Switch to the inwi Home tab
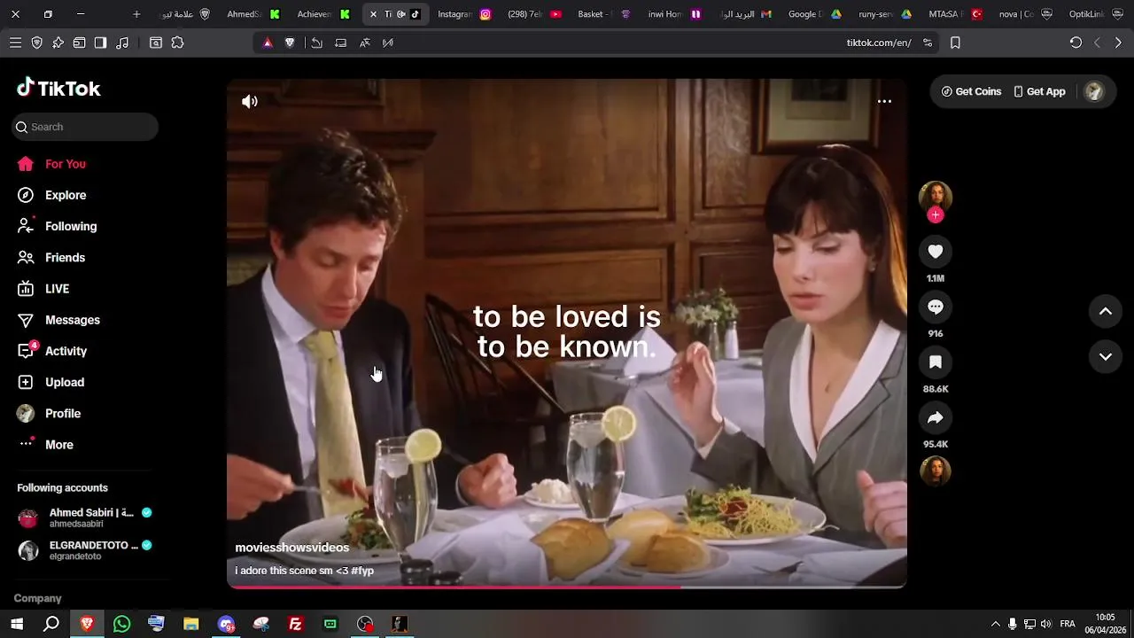1134x638 pixels. pos(674,14)
